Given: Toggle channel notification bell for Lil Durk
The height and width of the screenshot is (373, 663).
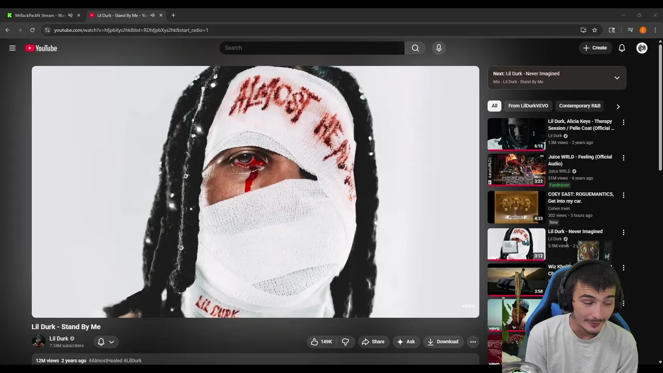Looking at the screenshot, I should [101, 341].
